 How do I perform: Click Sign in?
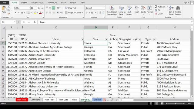coord(186,3)
